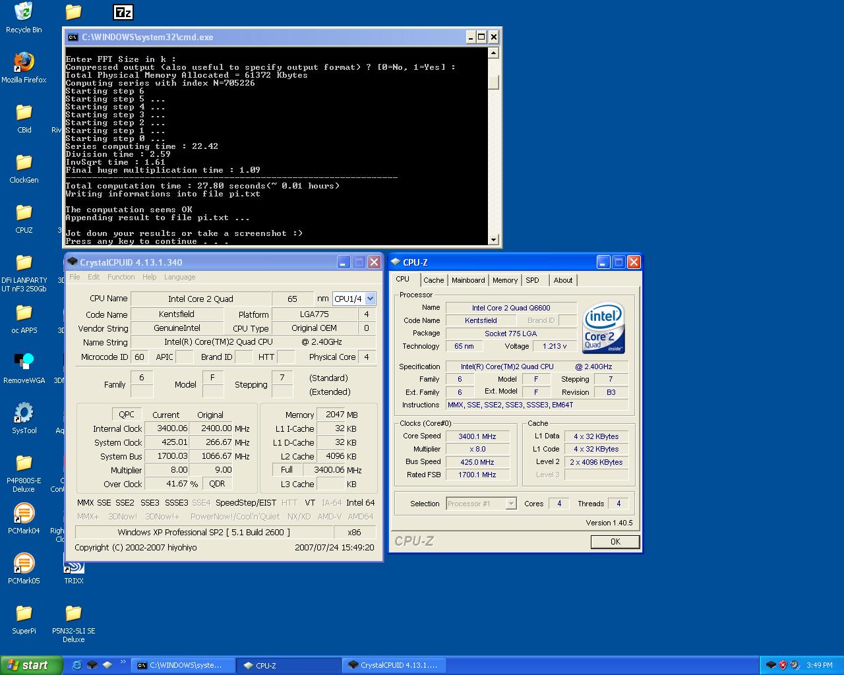Switch to SPD tab in CPU-Z
Viewport: 844px width, 675px height.
click(532, 280)
